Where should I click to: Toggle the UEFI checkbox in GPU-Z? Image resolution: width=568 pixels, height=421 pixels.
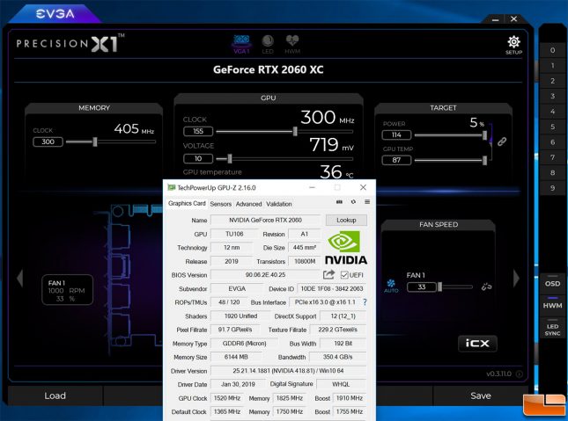(344, 275)
